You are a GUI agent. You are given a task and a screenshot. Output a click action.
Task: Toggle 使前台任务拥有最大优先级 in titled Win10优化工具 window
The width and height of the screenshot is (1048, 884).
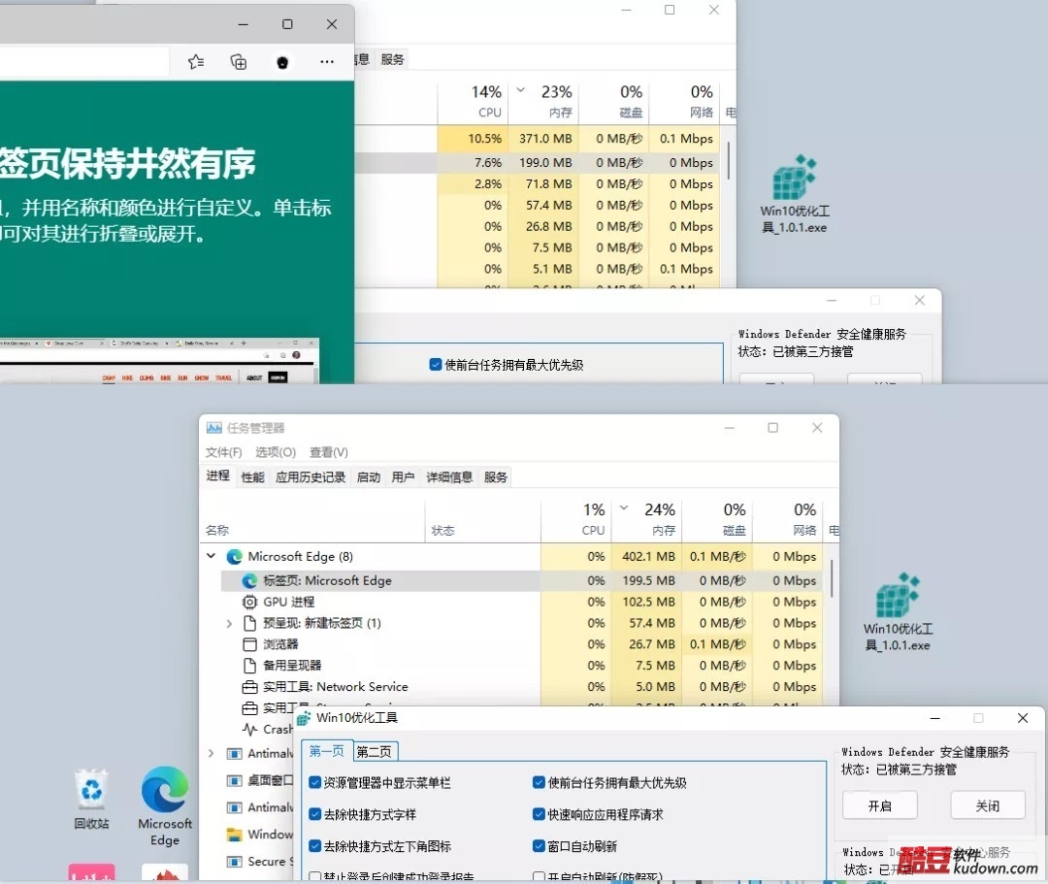(539, 782)
